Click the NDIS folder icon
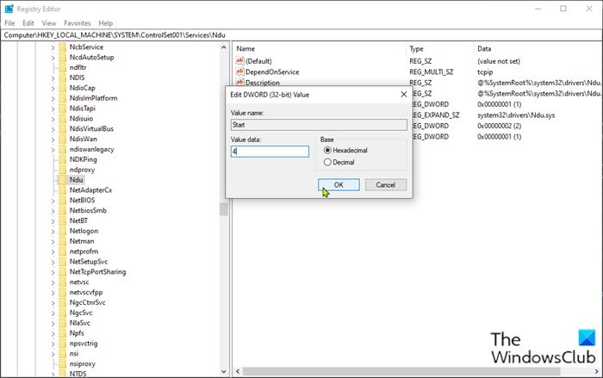 click(x=63, y=77)
